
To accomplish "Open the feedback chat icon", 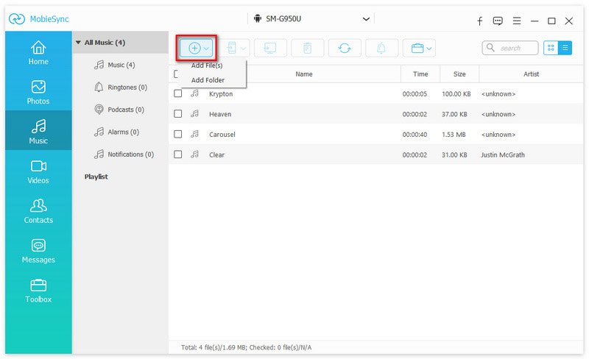I will [498, 21].
